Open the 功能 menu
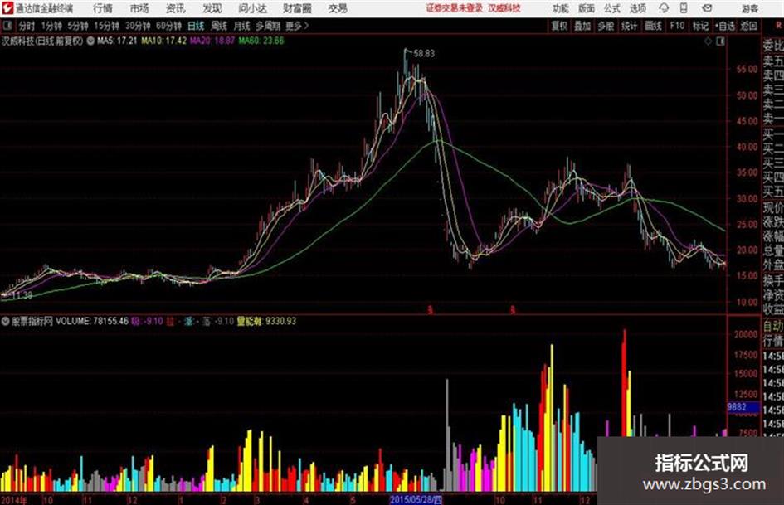 (561, 8)
